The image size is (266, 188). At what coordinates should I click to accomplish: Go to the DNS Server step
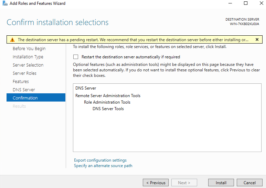pyautogui.click(x=24, y=90)
